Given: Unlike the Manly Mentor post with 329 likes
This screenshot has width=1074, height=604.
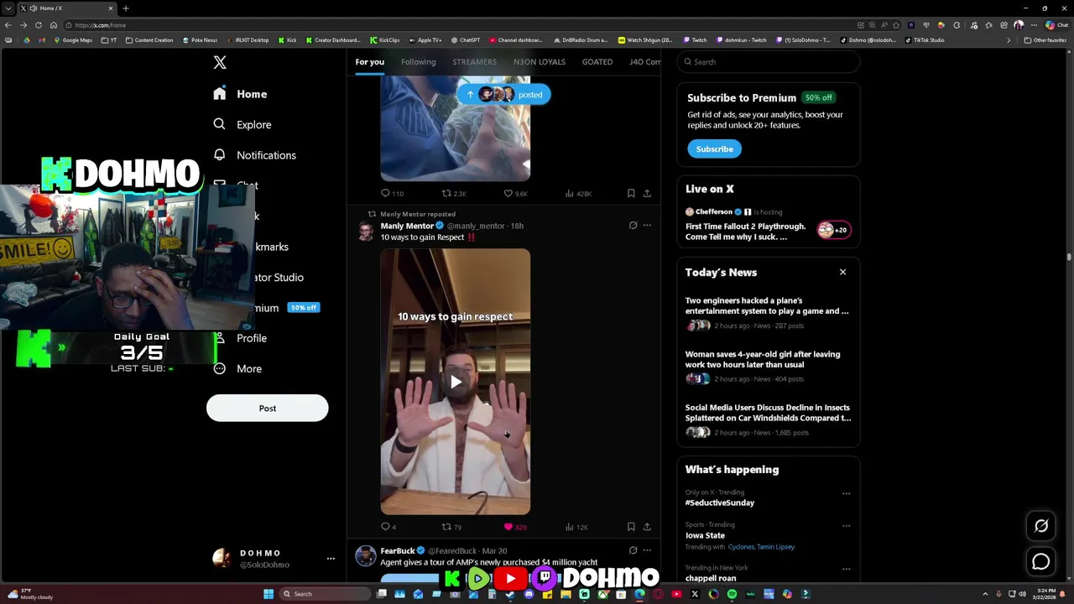Looking at the screenshot, I should tap(514, 527).
